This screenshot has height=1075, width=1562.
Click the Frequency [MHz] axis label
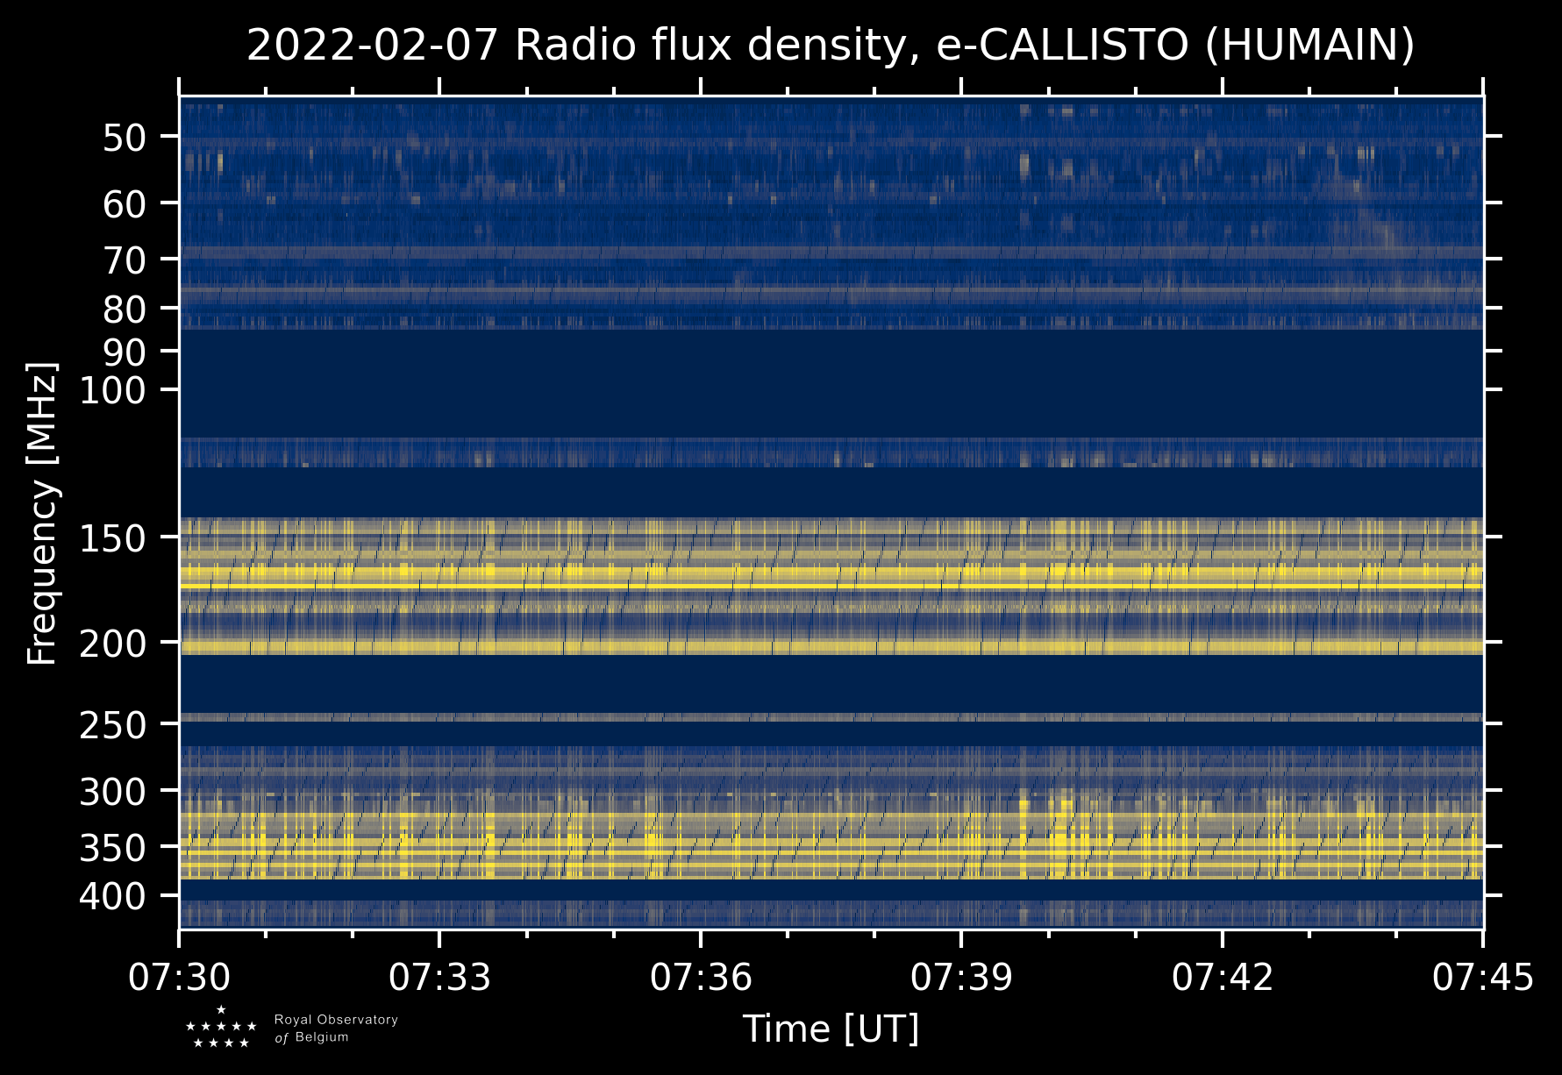42,513
